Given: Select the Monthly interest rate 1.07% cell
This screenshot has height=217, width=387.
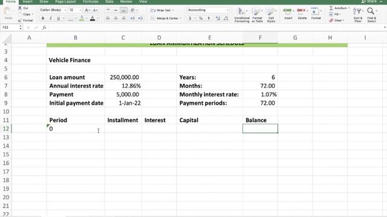Looking at the screenshot, I should pyautogui.click(x=260, y=95).
